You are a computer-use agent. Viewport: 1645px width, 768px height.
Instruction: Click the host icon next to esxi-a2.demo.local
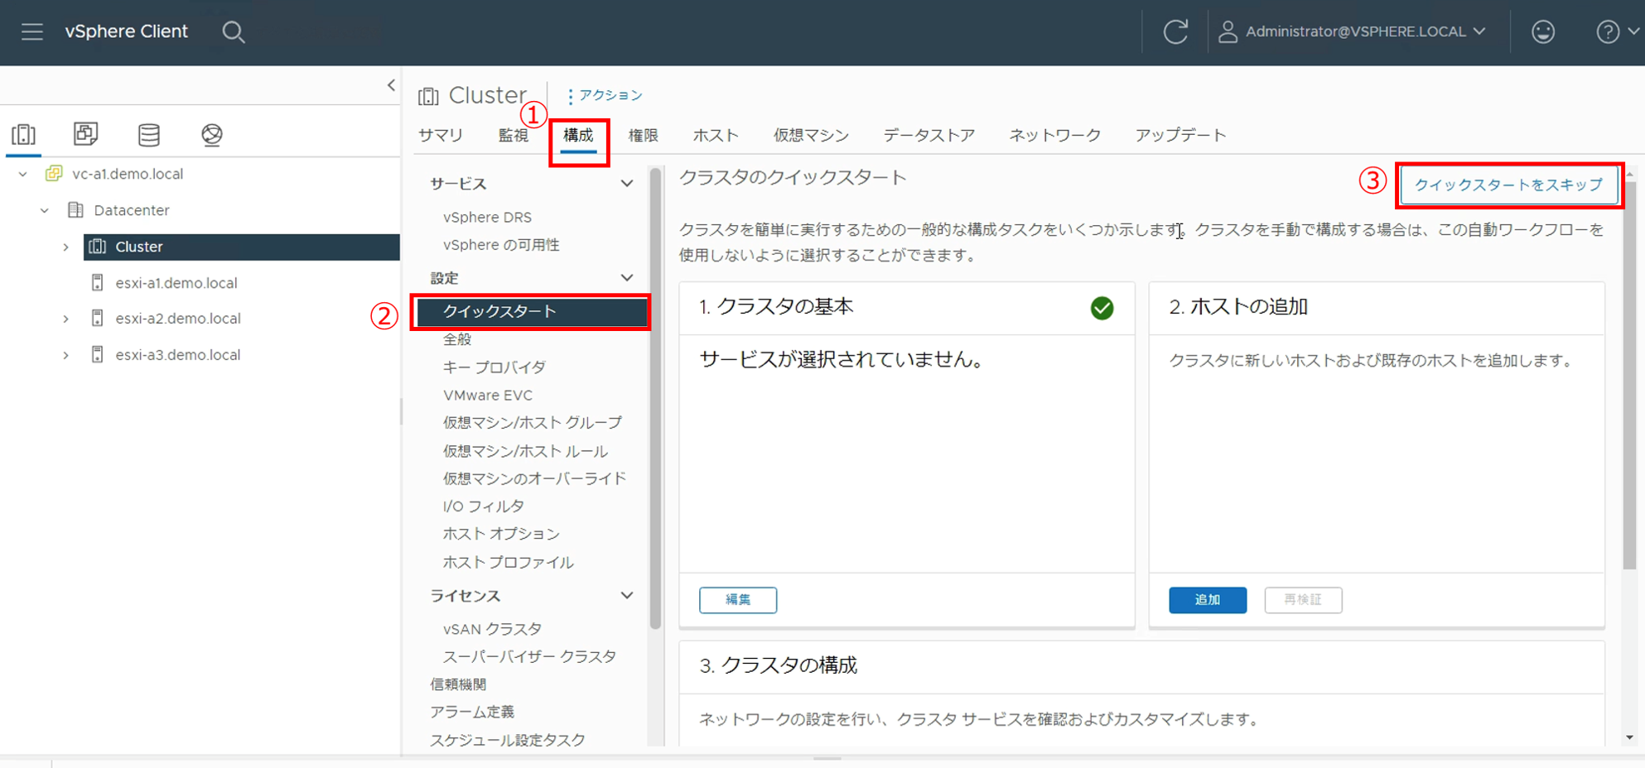point(97,319)
